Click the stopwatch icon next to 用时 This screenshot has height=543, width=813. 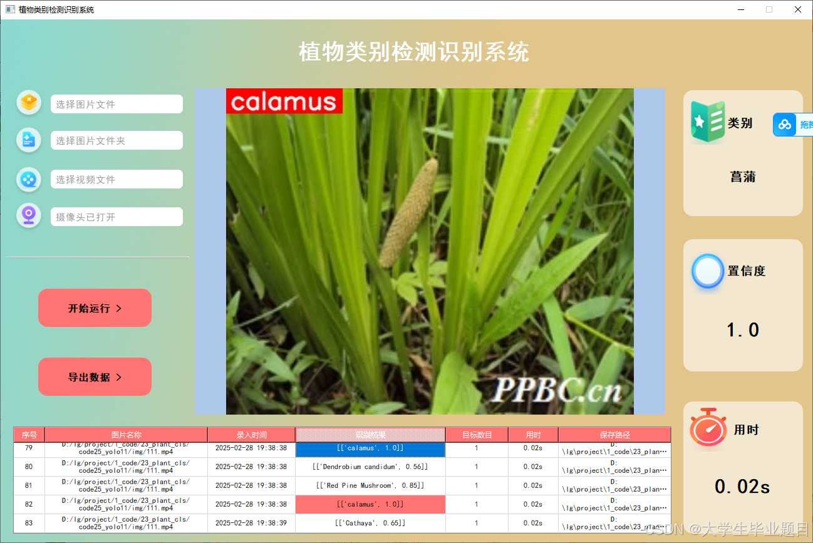[708, 429]
